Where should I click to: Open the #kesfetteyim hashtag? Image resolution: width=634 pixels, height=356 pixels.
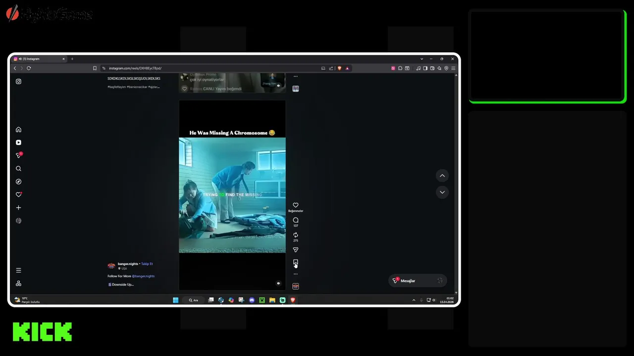[116, 87]
